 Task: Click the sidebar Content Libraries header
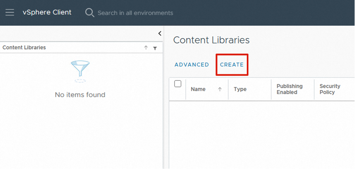tap(24, 48)
